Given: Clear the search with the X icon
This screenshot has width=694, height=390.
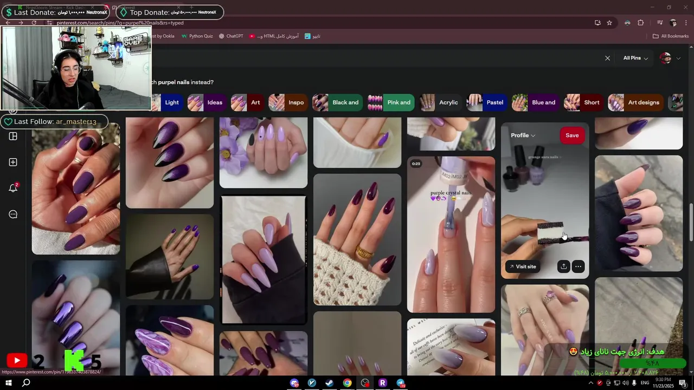Looking at the screenshot, I should (607, 58).
